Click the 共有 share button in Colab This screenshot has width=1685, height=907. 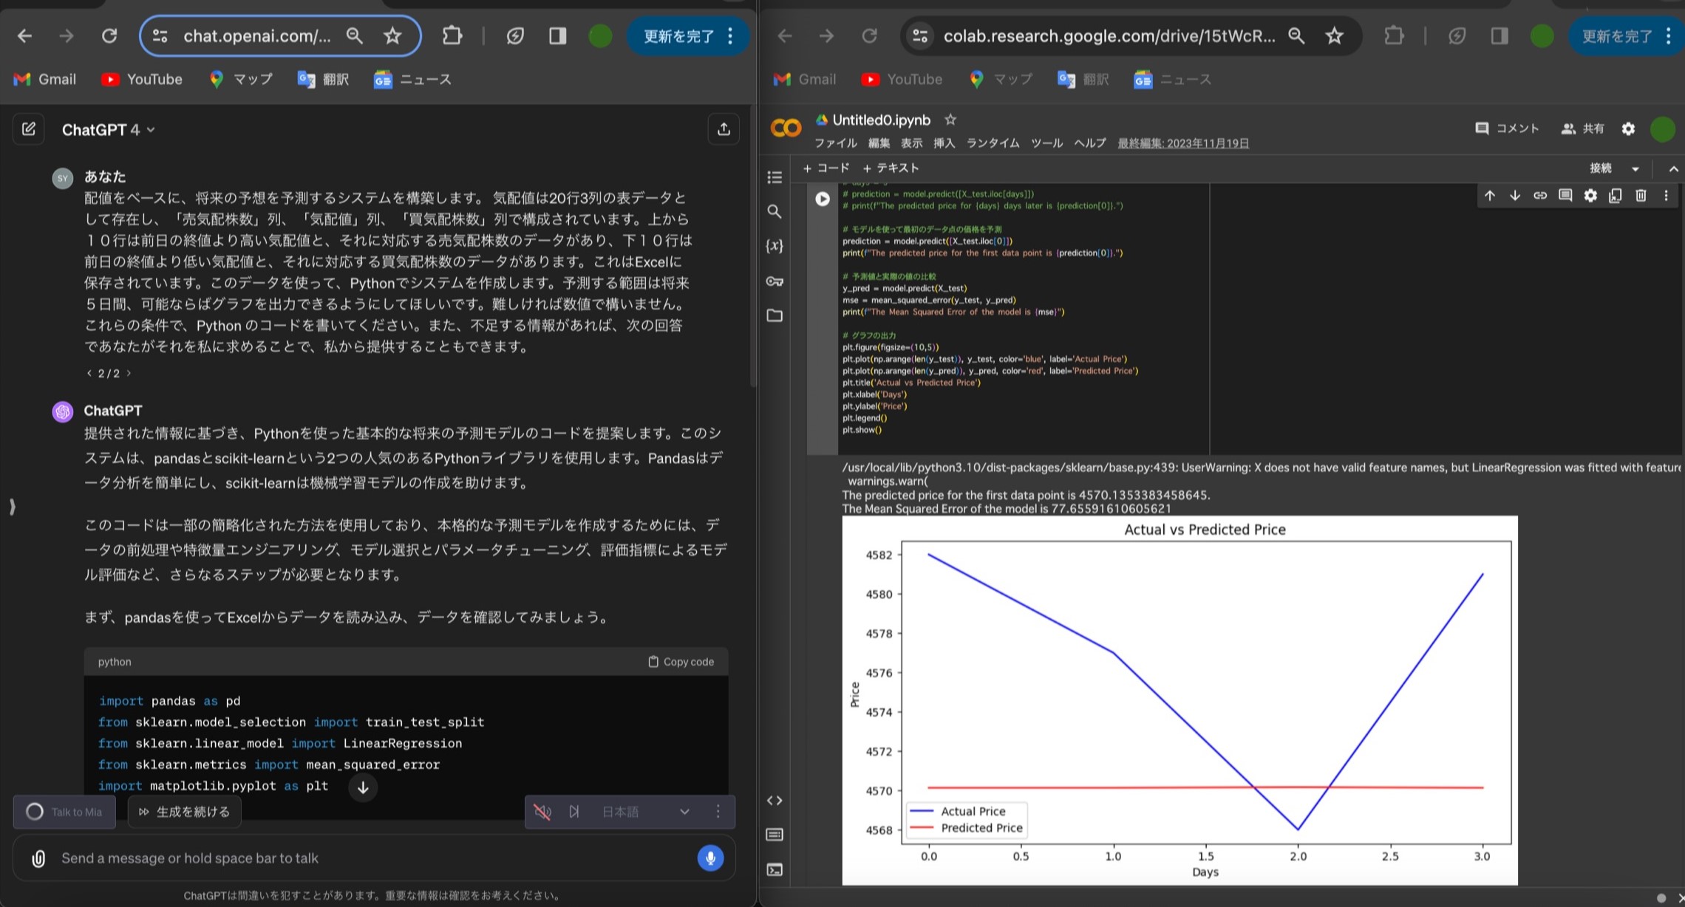(1582, 129)
